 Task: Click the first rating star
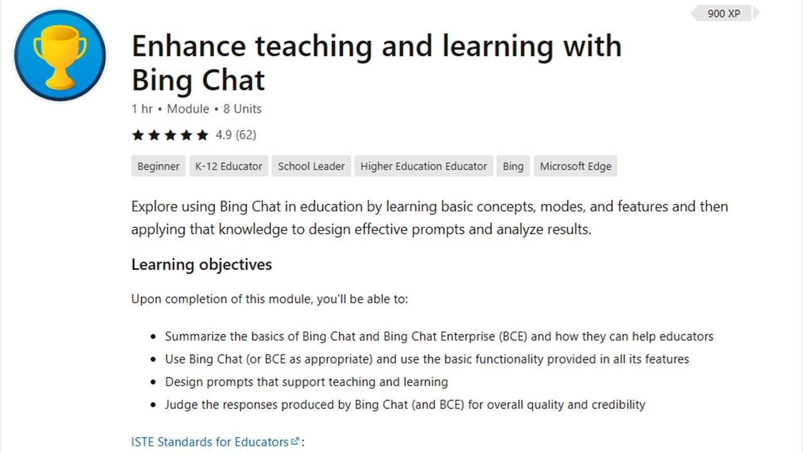tap(137, 135)
